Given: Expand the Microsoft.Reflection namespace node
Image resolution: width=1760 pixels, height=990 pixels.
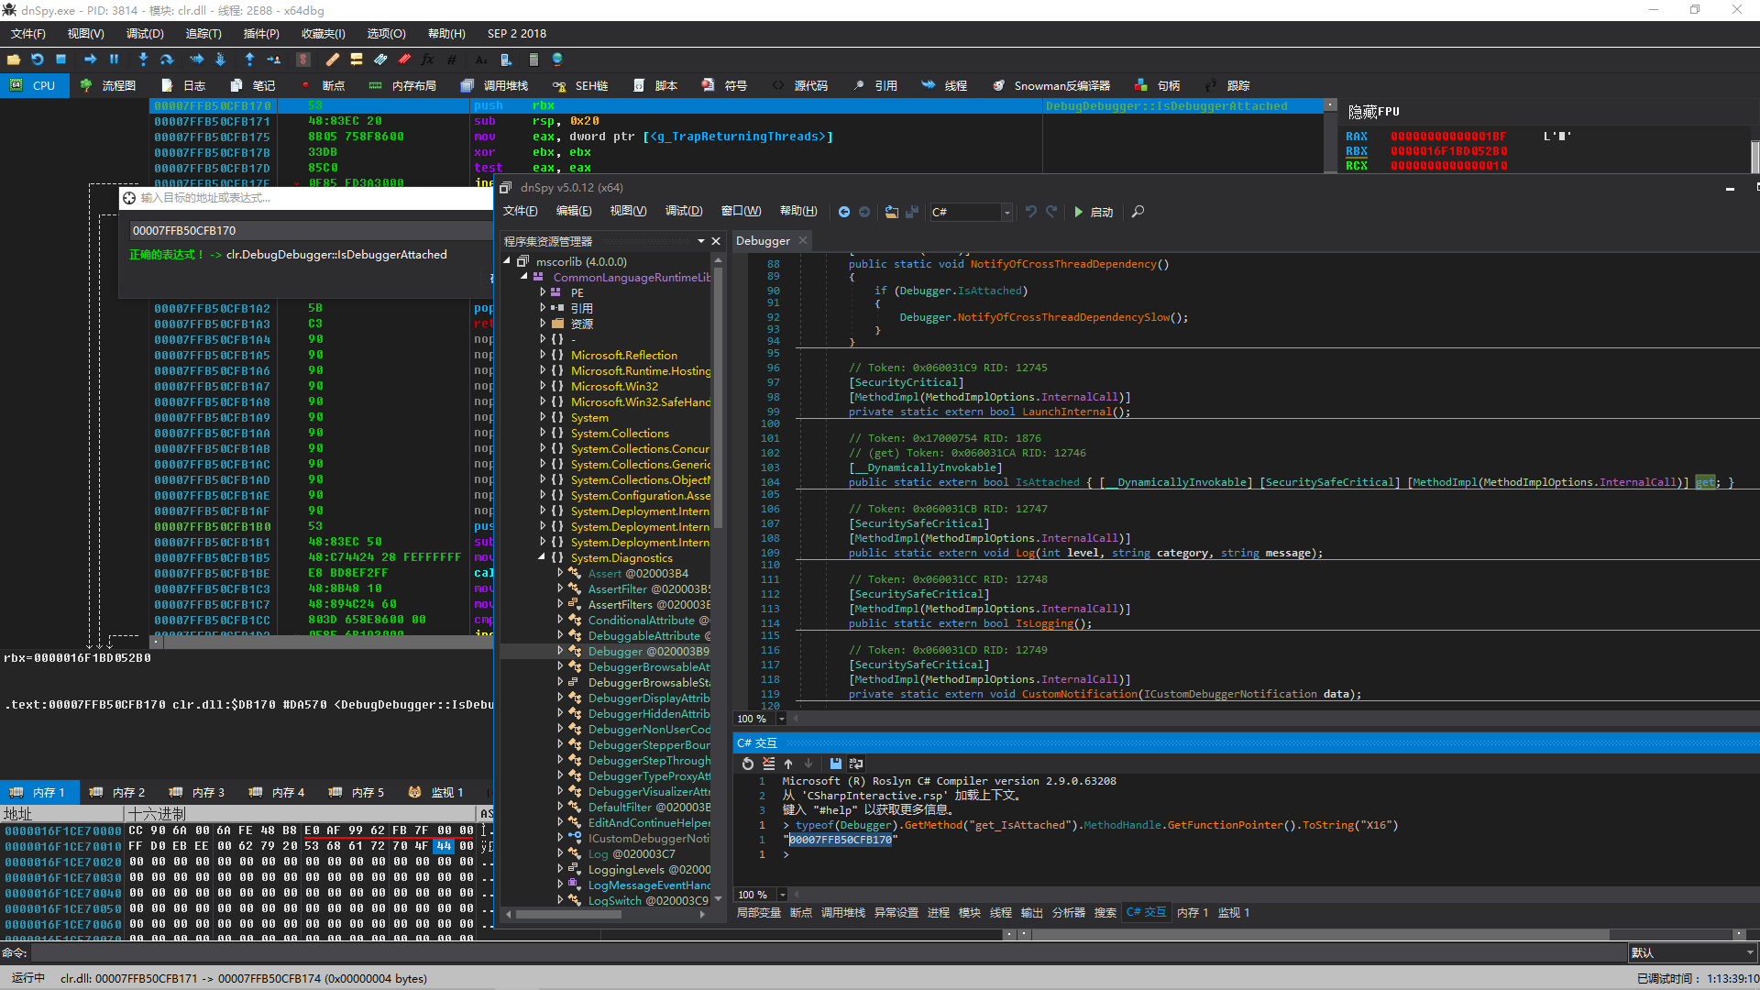Looking at the screenshot, I should coord(542,355).
